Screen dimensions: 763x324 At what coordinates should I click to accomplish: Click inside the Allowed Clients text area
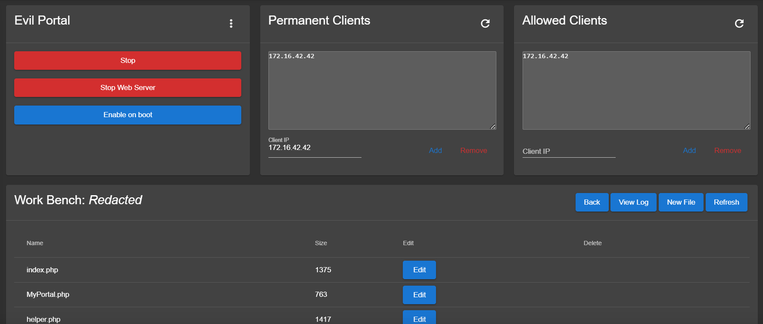coord(636,90)
